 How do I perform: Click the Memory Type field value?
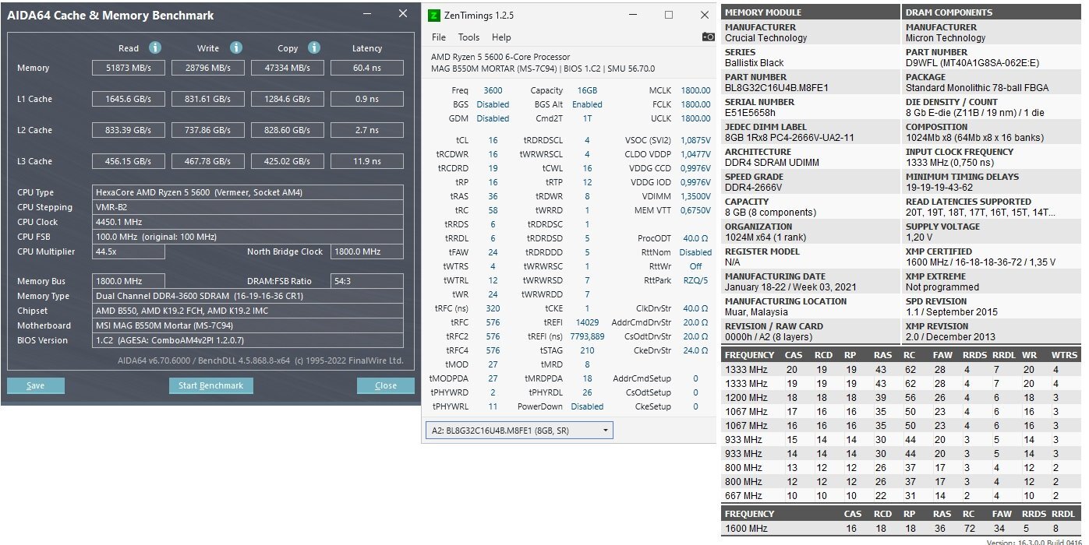[x=248, y=296]
